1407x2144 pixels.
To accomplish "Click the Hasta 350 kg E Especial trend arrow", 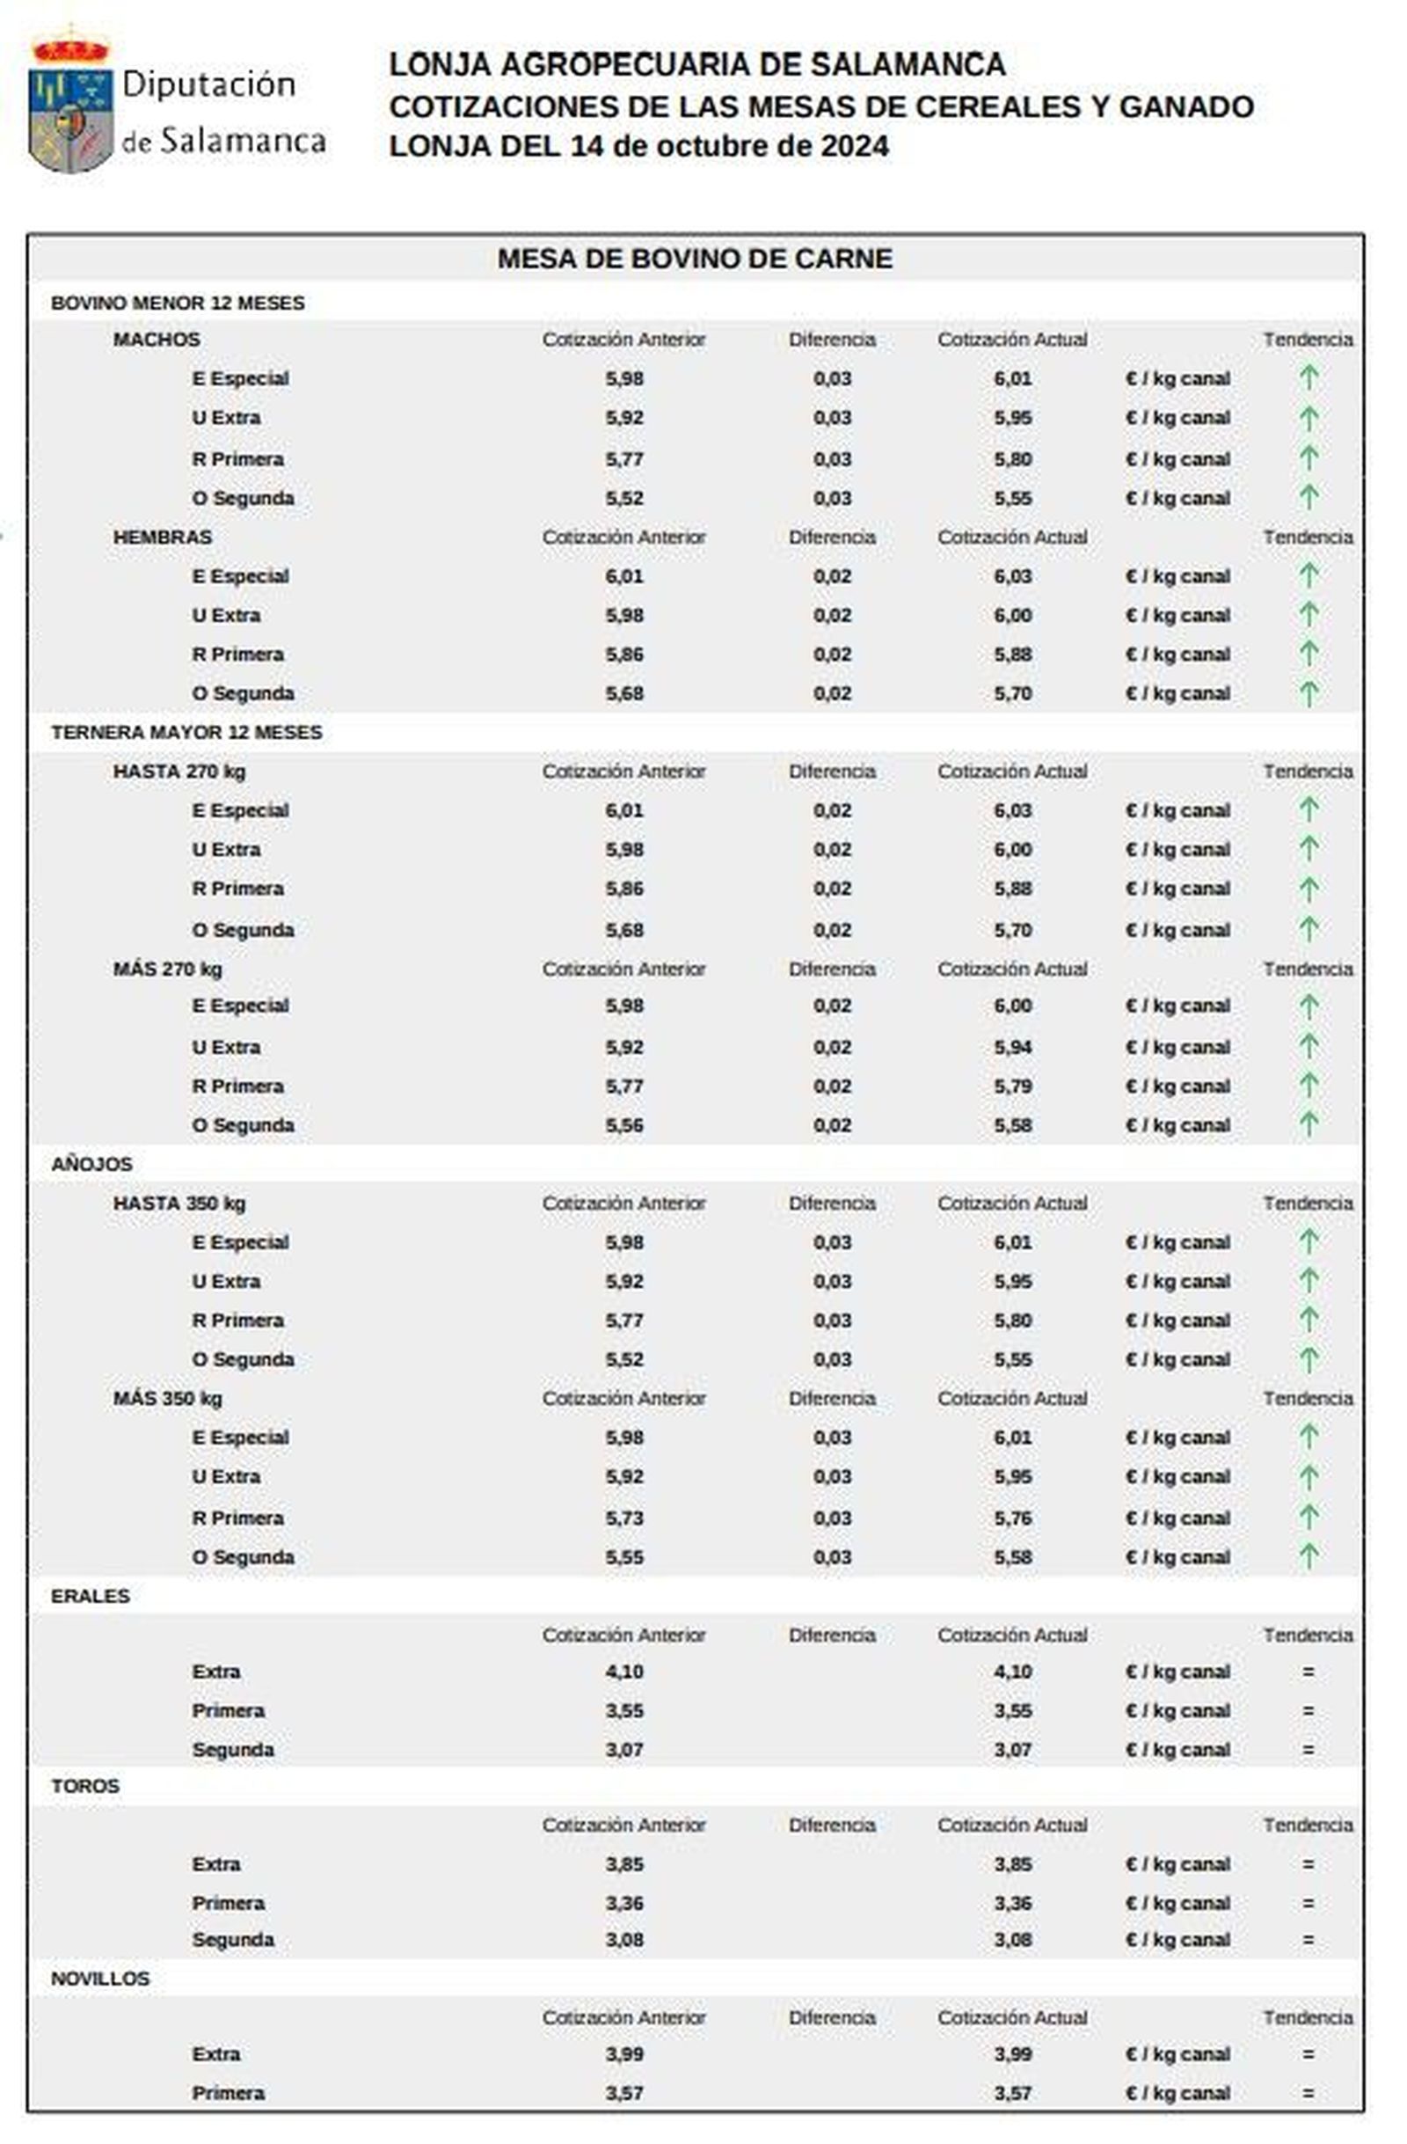I will point(1308,1242).
